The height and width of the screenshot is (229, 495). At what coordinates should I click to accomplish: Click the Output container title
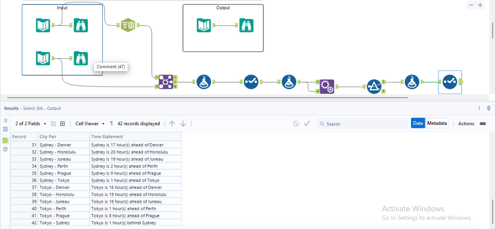[x=223, y=7]
